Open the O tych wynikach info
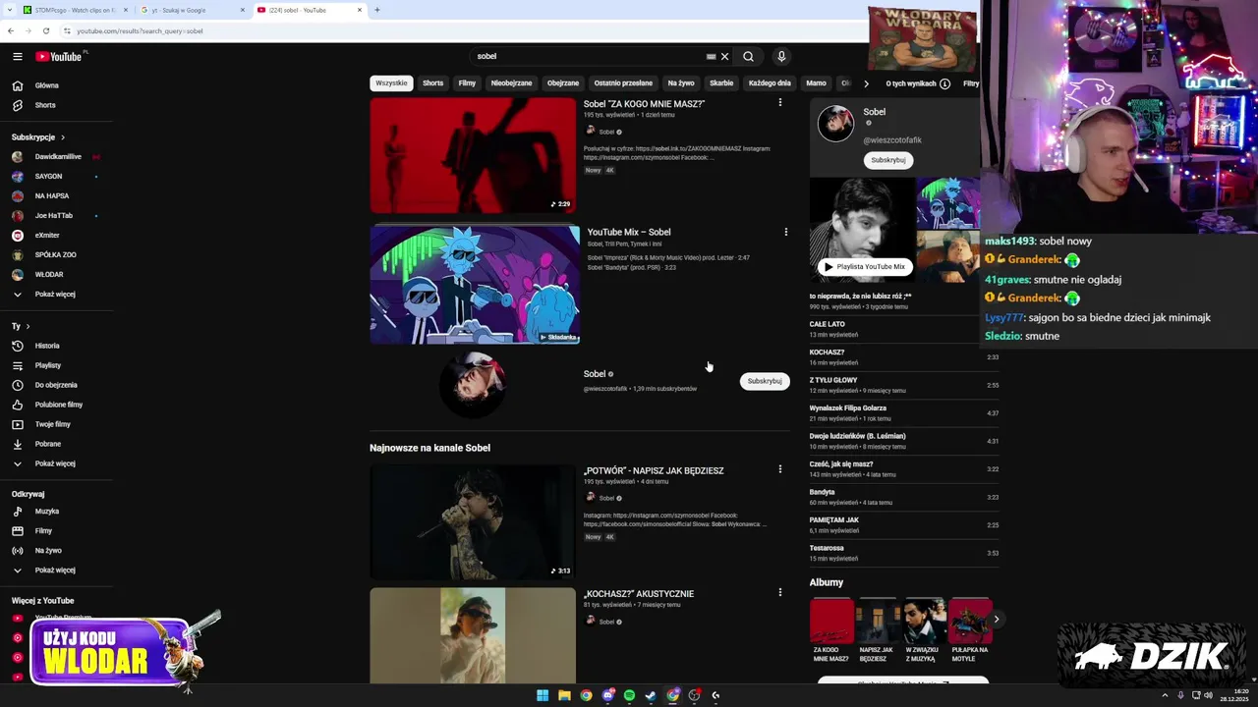 coord(918,83)
